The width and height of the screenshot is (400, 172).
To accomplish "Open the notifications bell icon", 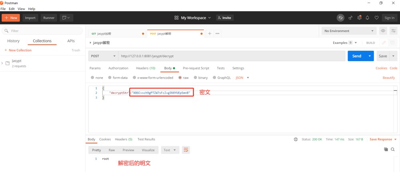I will [x=368, y=18].
